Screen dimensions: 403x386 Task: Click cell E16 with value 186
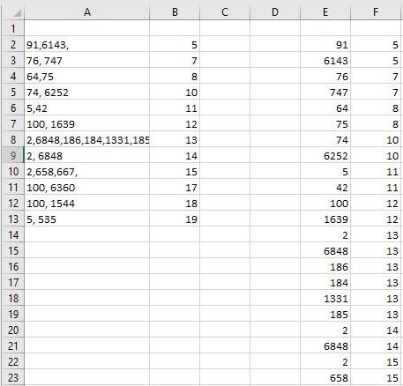coord(325,267)
